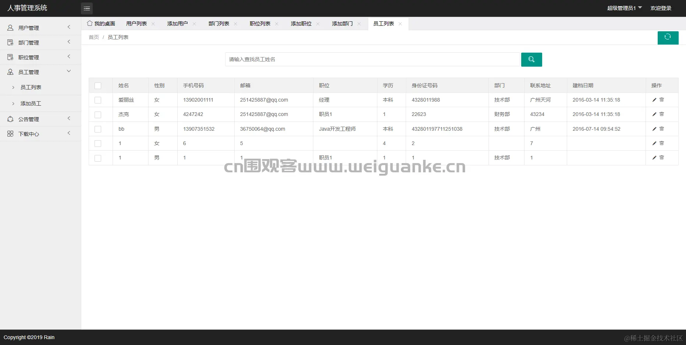Close the 部门列表 tab
Viewport: 686px width, 345px height.
click(235, 24)
